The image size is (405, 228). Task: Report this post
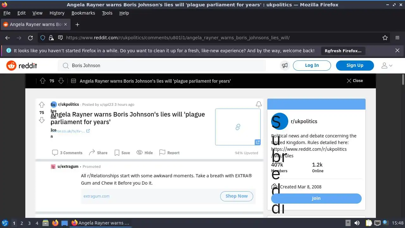tap(169, 153)
